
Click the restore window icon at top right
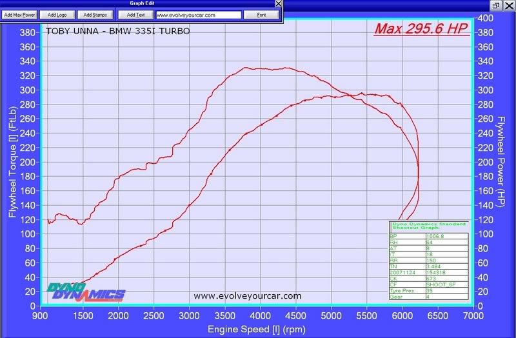(497, 5)
